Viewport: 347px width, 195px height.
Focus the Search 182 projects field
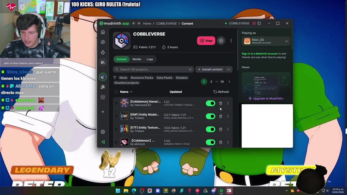coord(153,69)
